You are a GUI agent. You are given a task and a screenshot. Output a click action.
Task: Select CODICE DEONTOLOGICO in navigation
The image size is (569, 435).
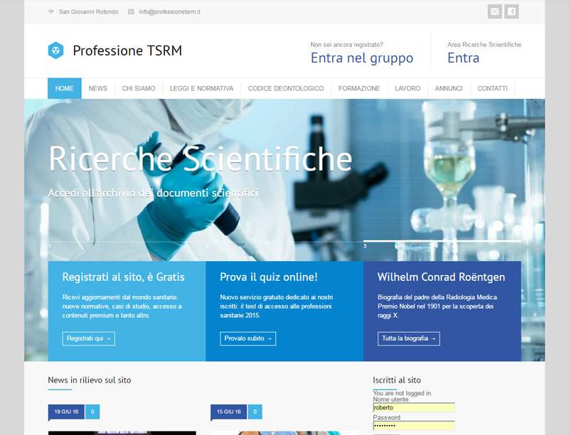[x=286, y=88]
